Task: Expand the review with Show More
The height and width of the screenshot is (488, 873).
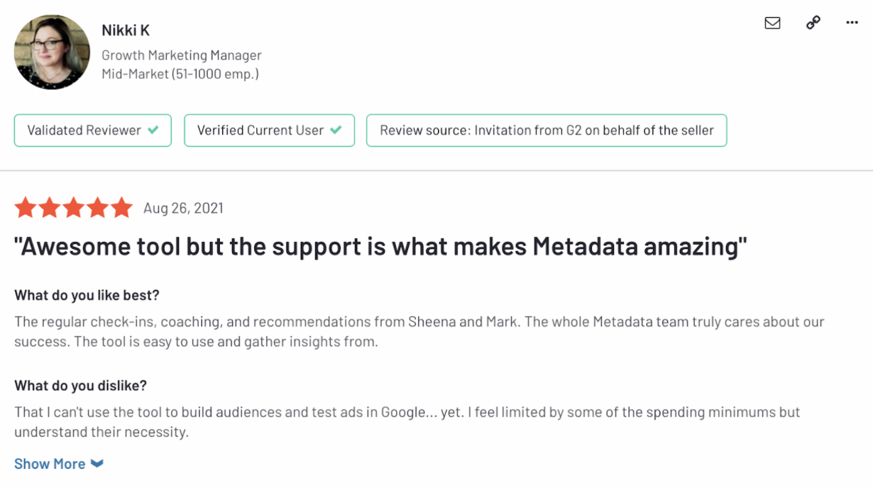Action: pyautogui.click(x=50, y=464)
